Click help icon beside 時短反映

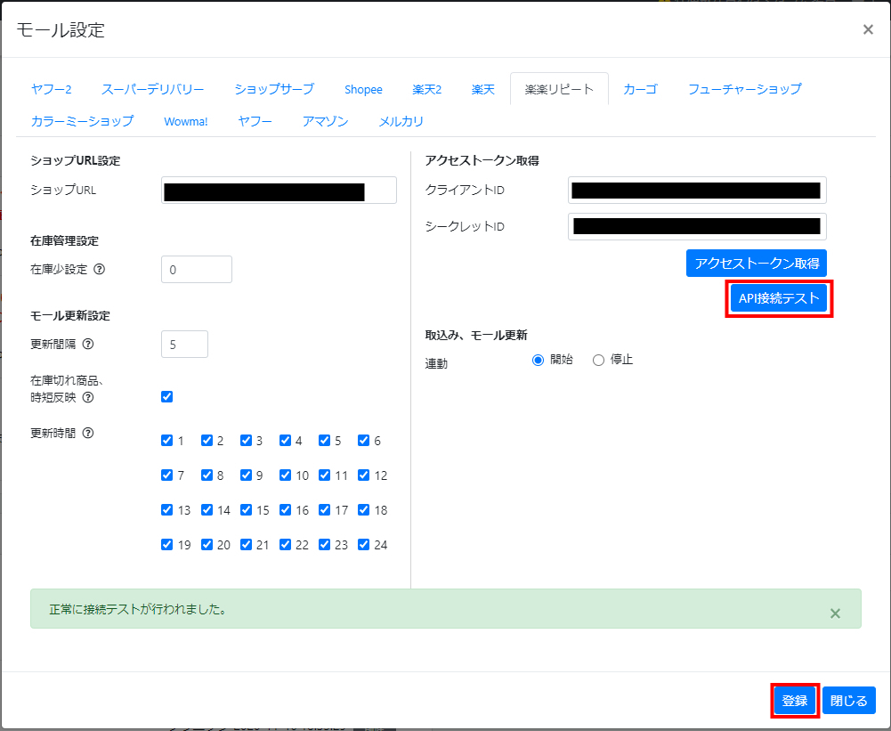[88, 397]
